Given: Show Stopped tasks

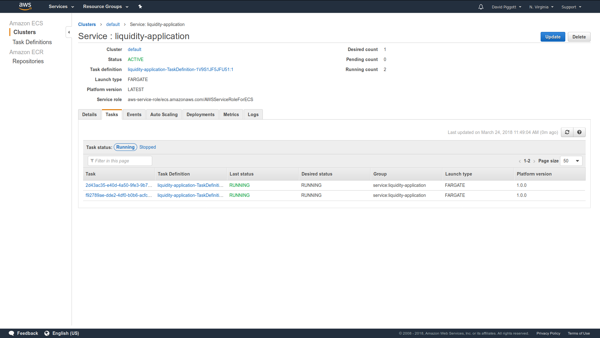Looking at the screenshot, I should 147,147.
